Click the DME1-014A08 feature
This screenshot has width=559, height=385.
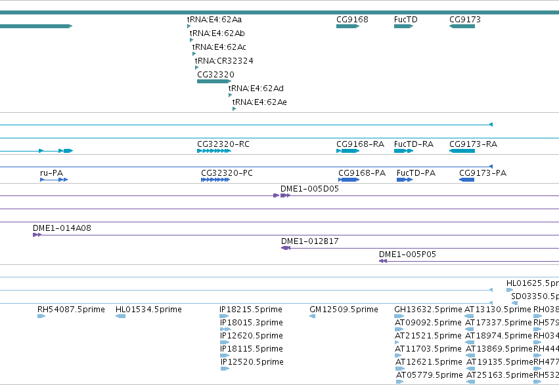point(37,235)
